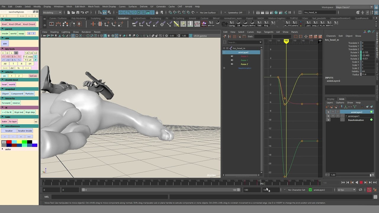Click the TIME shelf script icon
Viewport: 379px width, 213px height.
pos(259,24)
